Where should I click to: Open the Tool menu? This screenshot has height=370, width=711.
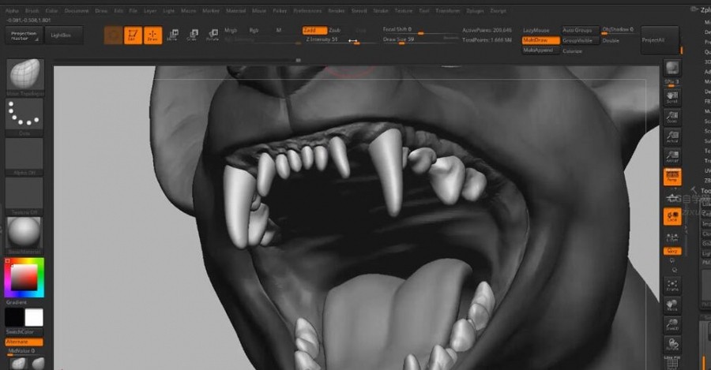424,11
